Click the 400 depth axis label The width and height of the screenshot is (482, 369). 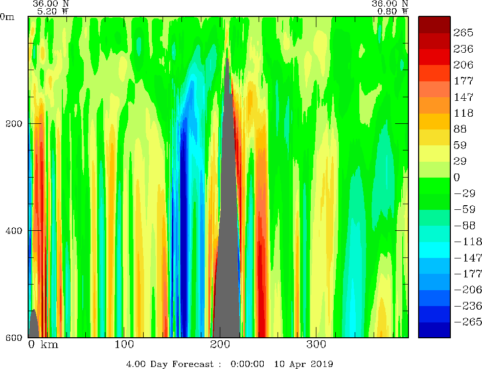pos(14,230)
